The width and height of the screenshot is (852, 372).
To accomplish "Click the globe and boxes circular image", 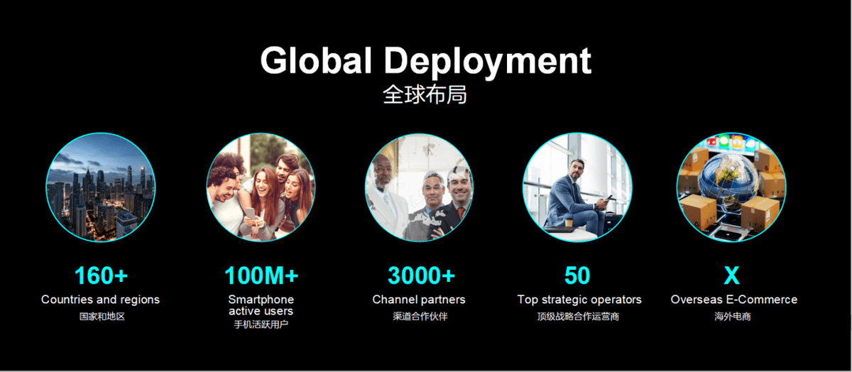I will point(732,187).
